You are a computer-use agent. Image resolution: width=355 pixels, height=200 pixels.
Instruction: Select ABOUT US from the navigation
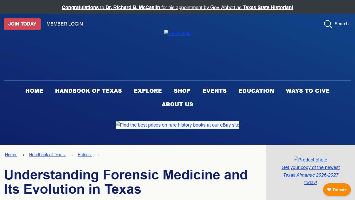coord(177,104)
